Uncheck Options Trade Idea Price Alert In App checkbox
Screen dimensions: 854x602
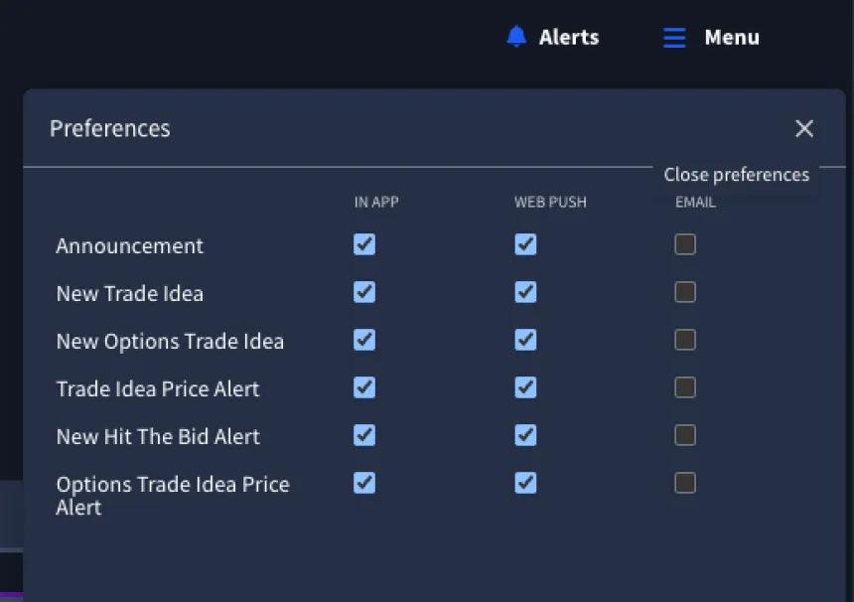[364, 483]
